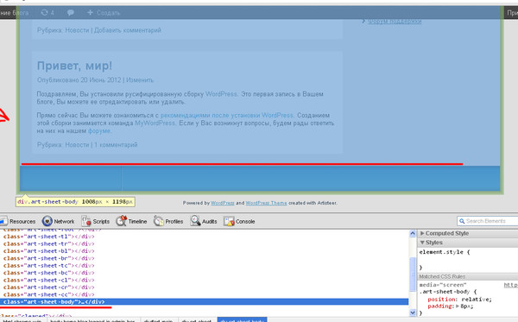
Task: Click the comments bubble icon in admin bar
Action: click(71, 13)
